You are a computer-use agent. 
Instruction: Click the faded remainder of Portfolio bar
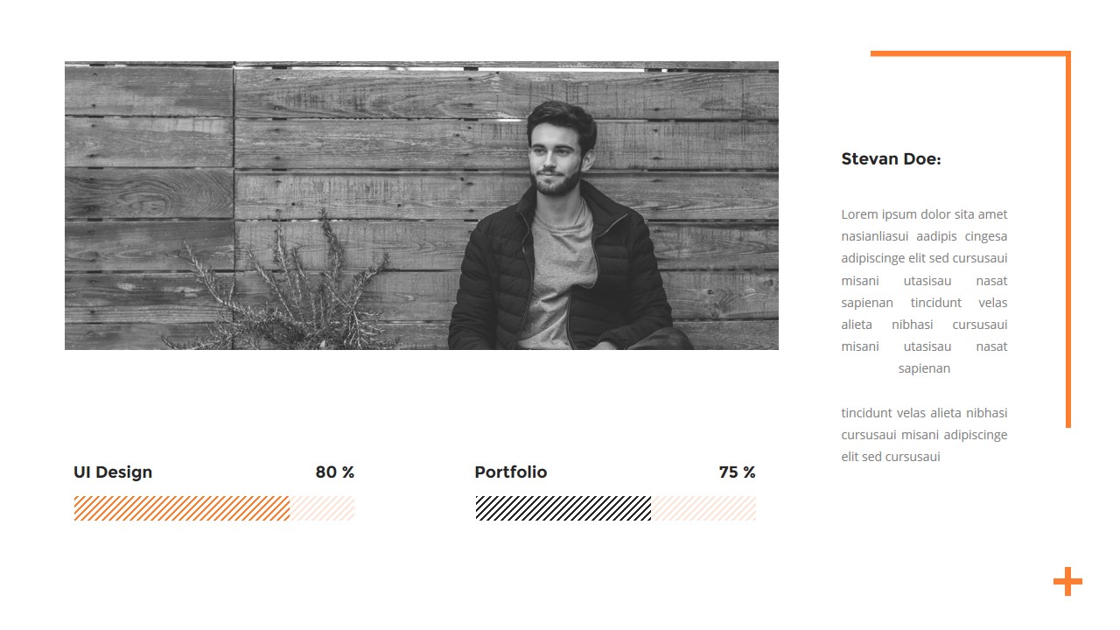click(703, 508)
